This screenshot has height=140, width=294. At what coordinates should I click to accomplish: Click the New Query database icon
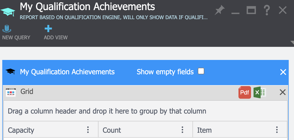(x=7, y=29)
